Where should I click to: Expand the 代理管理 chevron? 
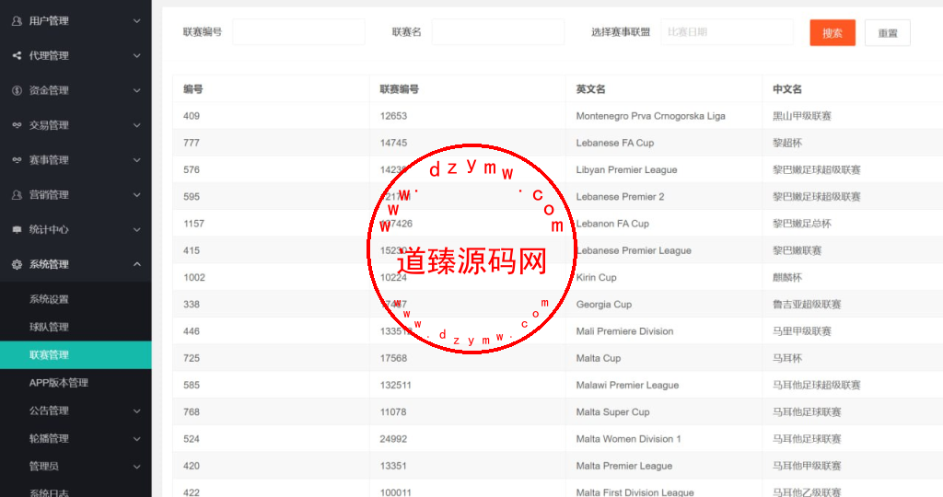(137, 56)
